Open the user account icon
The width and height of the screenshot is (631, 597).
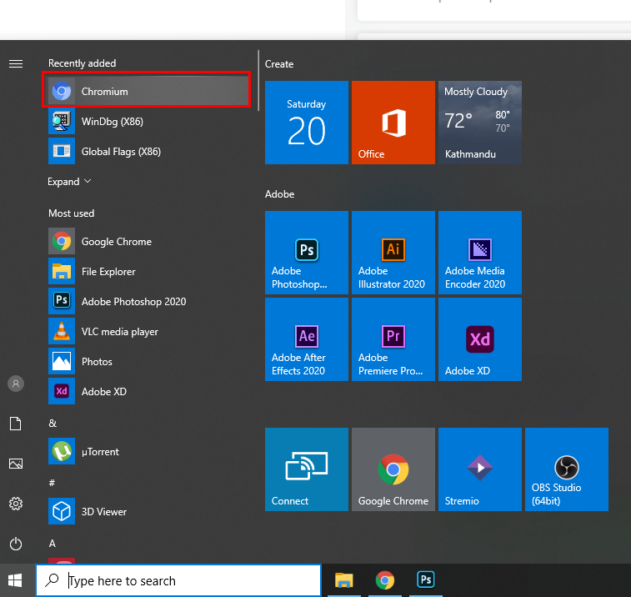coord(16,384)
